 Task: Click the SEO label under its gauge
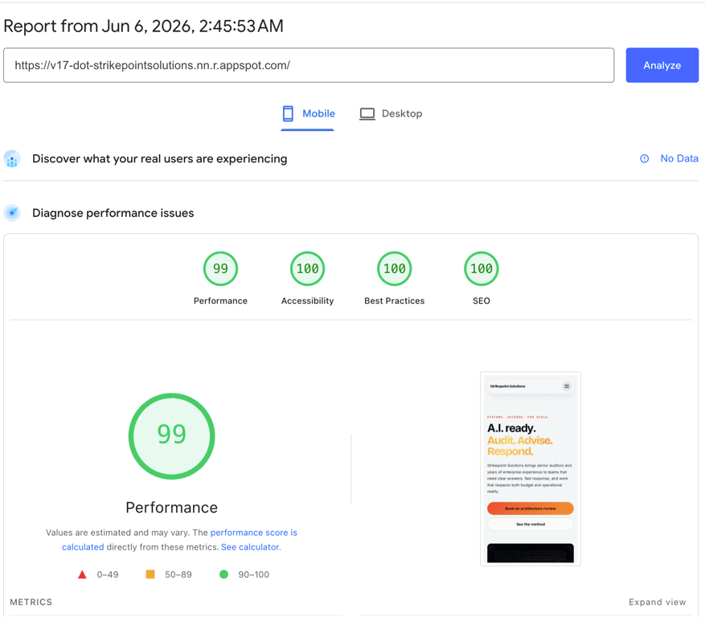481,300
